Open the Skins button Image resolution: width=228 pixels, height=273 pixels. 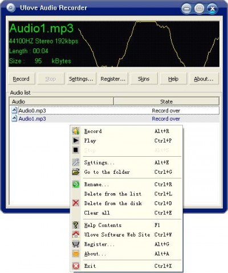[144, 79]
